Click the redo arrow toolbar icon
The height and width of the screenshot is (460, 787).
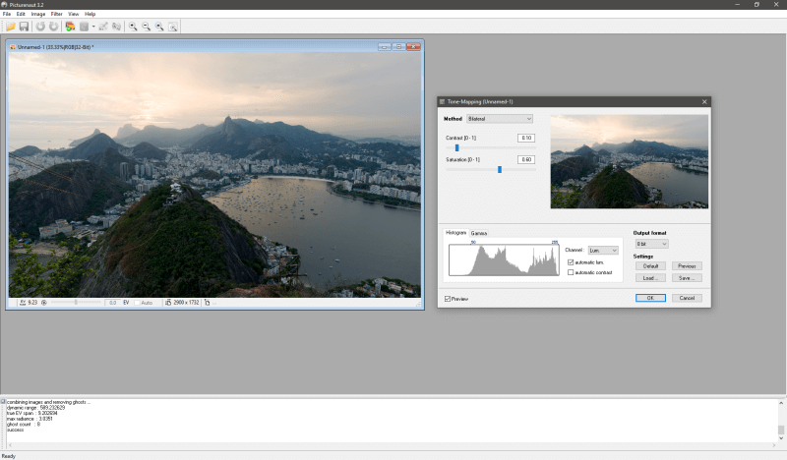(x=53, y=27)
